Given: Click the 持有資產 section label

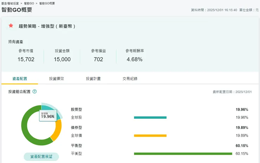Looking at the screenshot, I should (x=16, y=42).
